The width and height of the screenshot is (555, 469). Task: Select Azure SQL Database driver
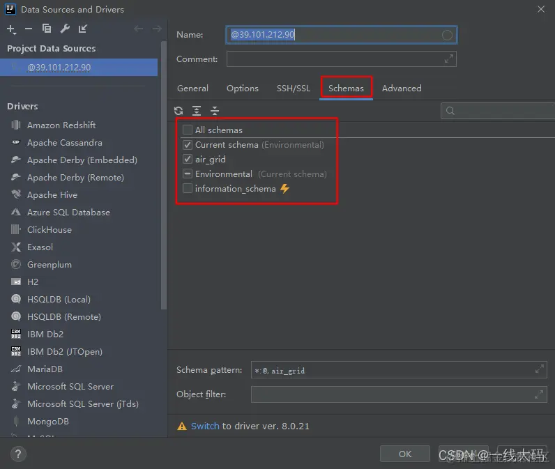click(x=68, y=213)
